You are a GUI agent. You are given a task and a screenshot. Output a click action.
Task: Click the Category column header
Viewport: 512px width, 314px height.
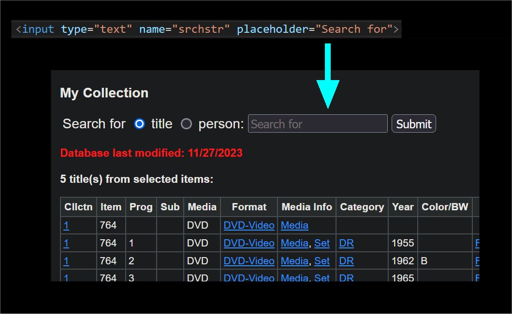pos(362,207)
